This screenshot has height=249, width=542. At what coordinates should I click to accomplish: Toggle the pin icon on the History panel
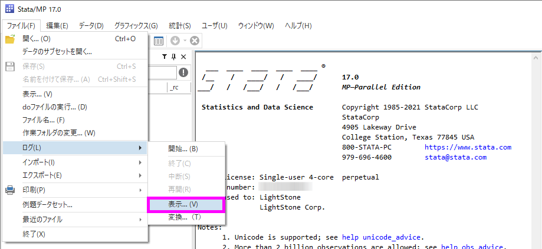click(173, 57)
